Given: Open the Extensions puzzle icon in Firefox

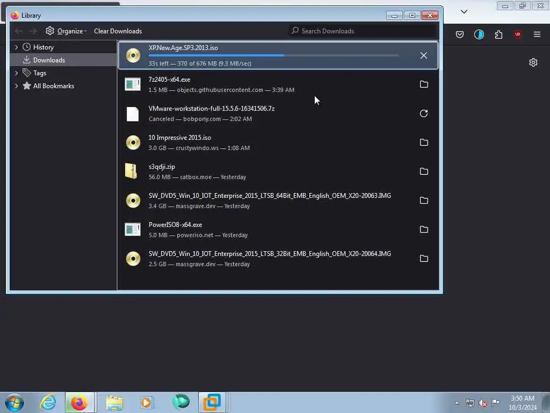Looking at the screenshot, I should pyautogui.click(x=498, y=34).
